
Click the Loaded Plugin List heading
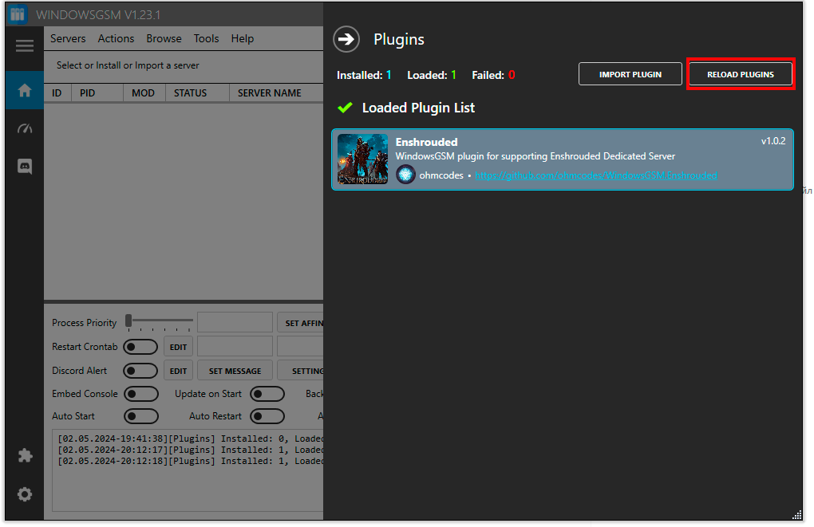[418, 108]
